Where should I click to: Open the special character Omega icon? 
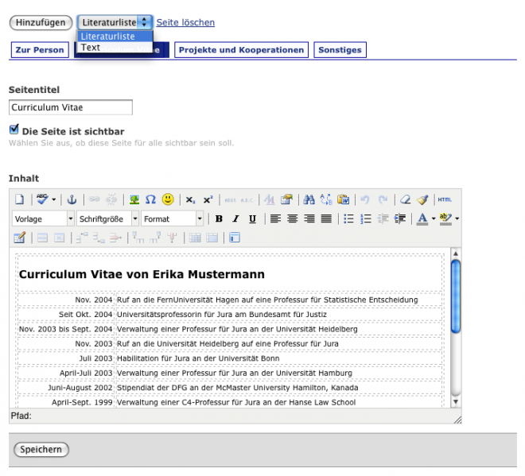(150, 199)
